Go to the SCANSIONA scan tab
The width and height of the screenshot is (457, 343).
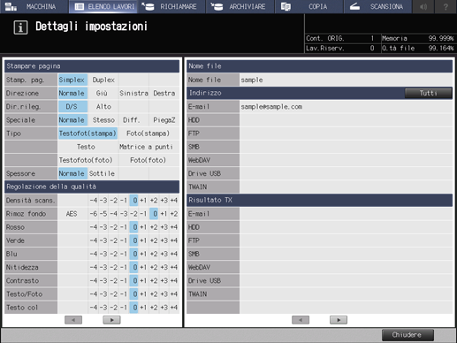[378, 6]
